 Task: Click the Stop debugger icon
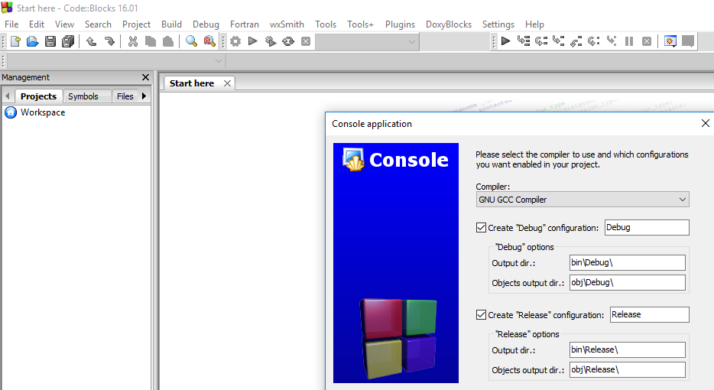click(x=647, y=41)
